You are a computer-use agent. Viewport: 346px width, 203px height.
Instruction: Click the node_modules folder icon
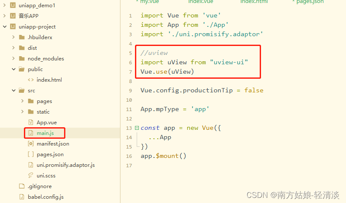[22, 58]
